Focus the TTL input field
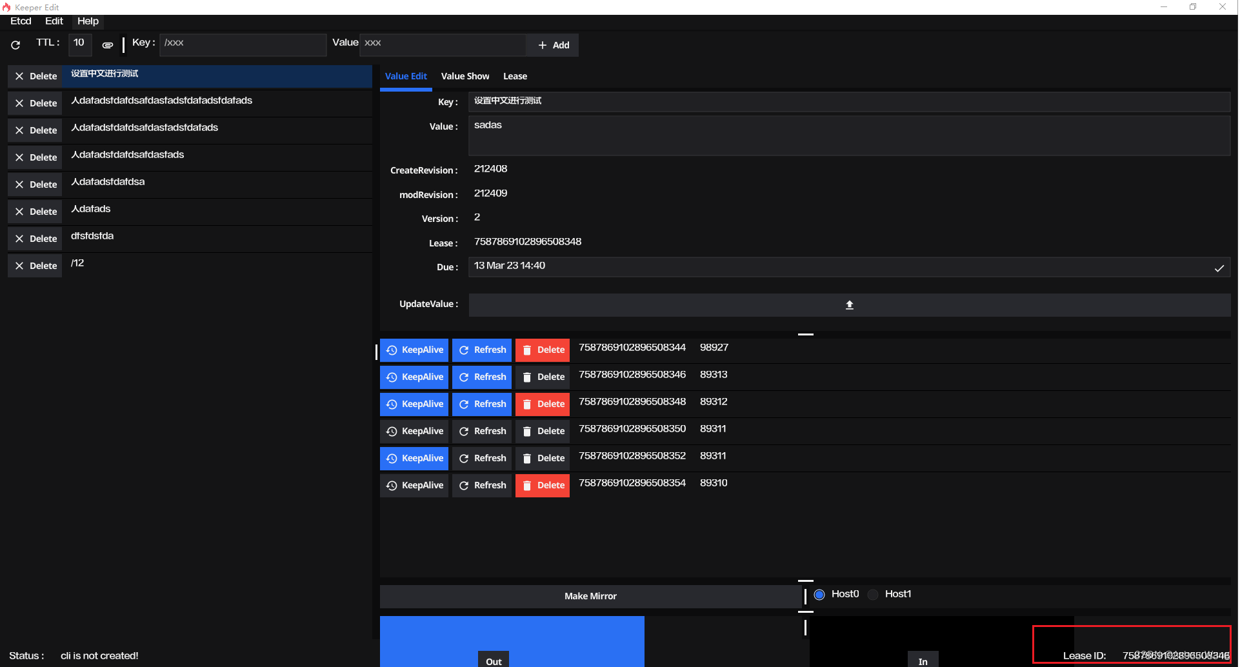The height and width of the screenshot is (667, 1240). tap(80, 45)
